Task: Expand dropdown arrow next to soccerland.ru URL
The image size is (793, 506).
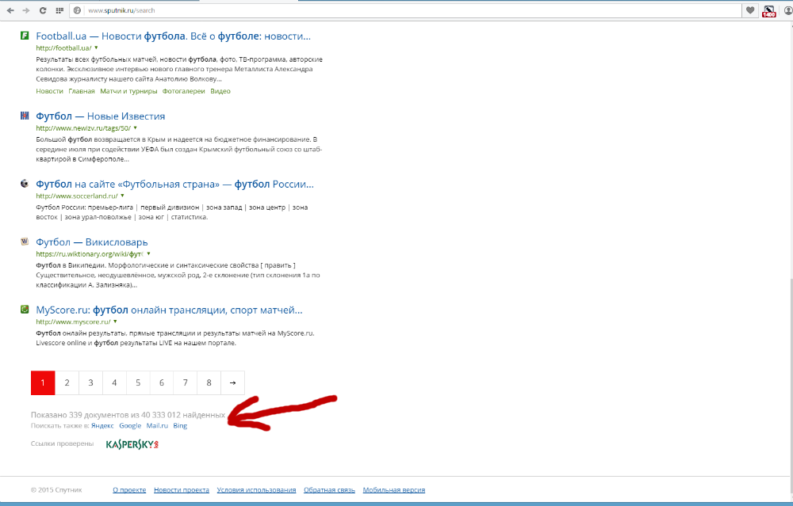Action: pos(122,196)
